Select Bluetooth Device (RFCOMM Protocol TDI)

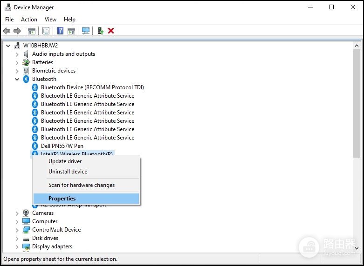click(x=92, y=87)
